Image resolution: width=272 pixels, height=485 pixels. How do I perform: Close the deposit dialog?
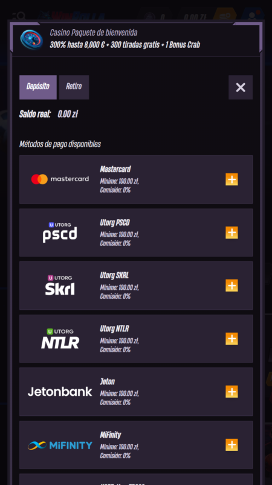[x=241, y=87]
